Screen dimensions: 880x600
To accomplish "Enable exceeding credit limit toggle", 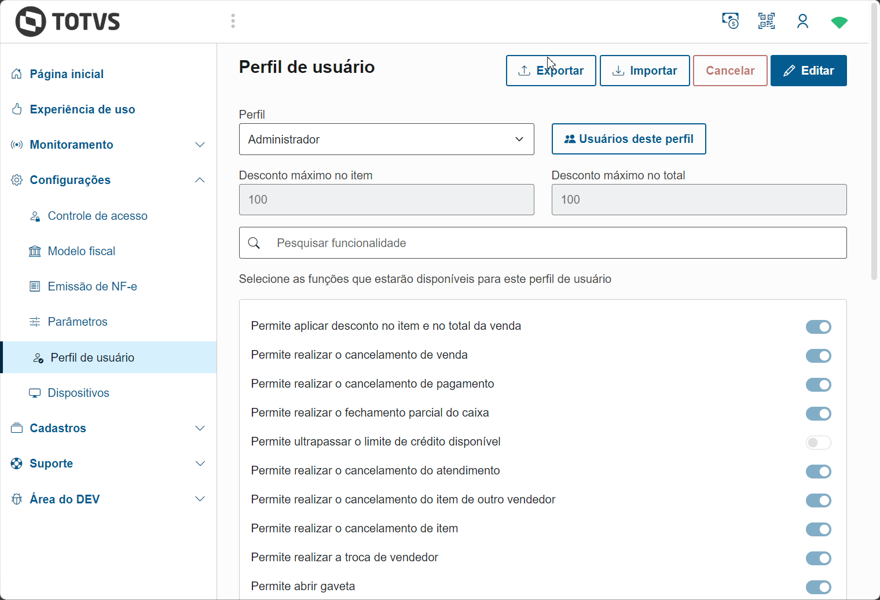I will (x=818, y=443).
